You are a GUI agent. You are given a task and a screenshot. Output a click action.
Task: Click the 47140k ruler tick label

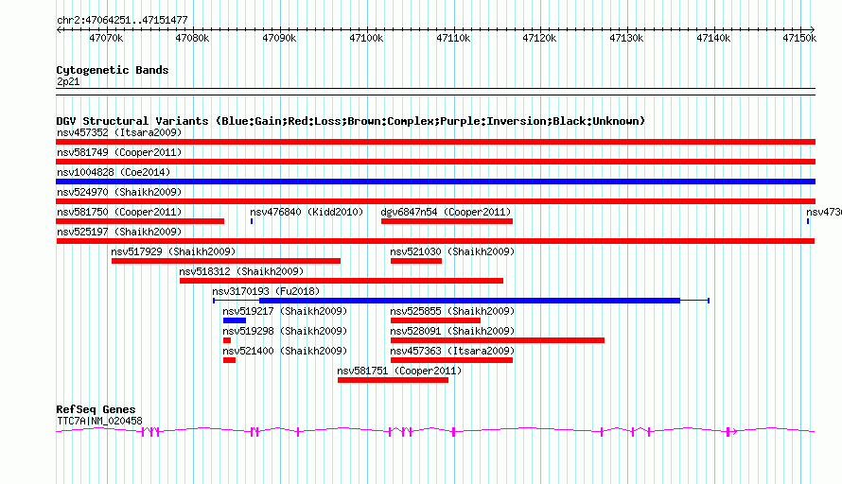point(713,38)
